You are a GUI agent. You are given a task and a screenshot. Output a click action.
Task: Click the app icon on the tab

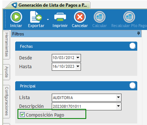(14, 5)
